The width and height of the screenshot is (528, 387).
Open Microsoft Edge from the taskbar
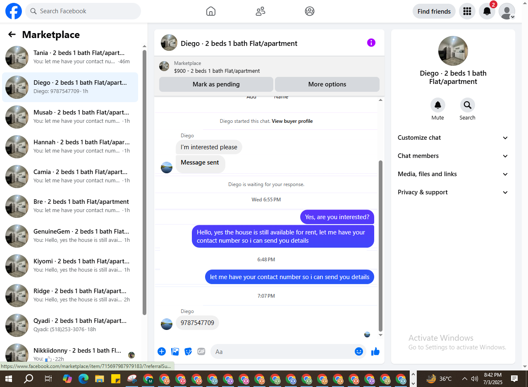click(x=84, y=379)
